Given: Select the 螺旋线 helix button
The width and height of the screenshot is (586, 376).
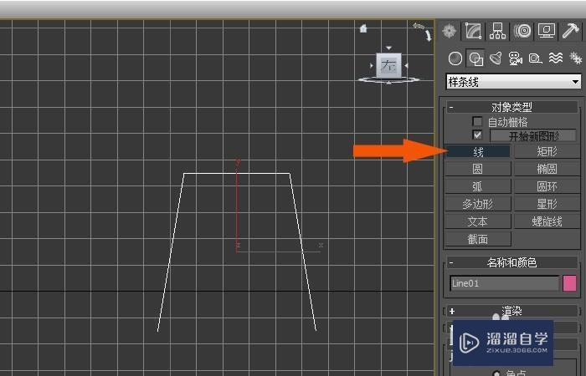Looking at the screenshot, I should [x=547, y=221].
